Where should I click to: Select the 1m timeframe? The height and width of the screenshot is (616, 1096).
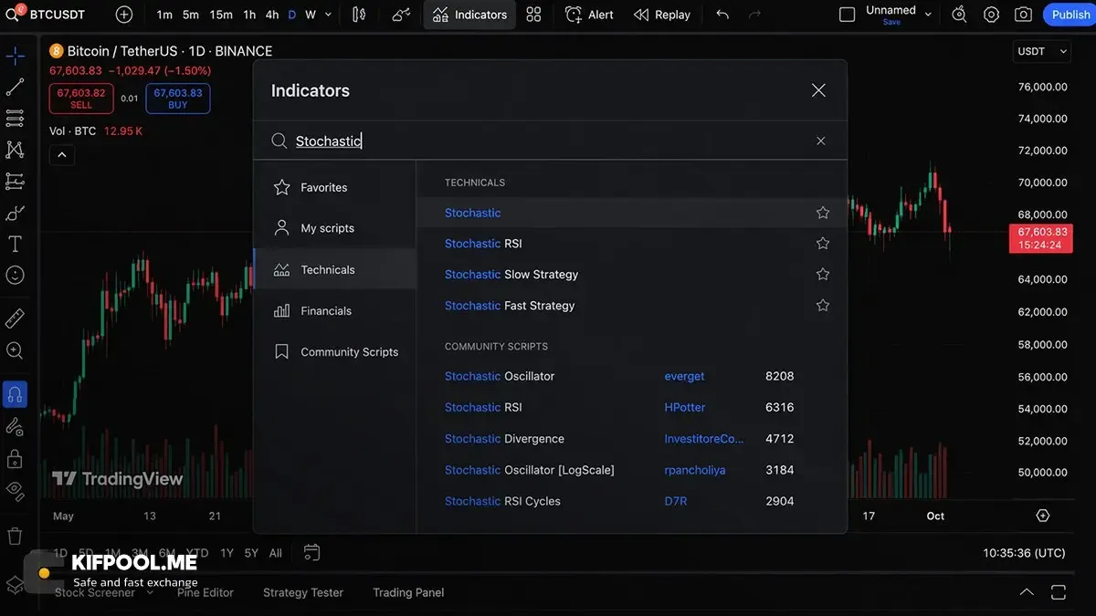[x=164, y=15]
